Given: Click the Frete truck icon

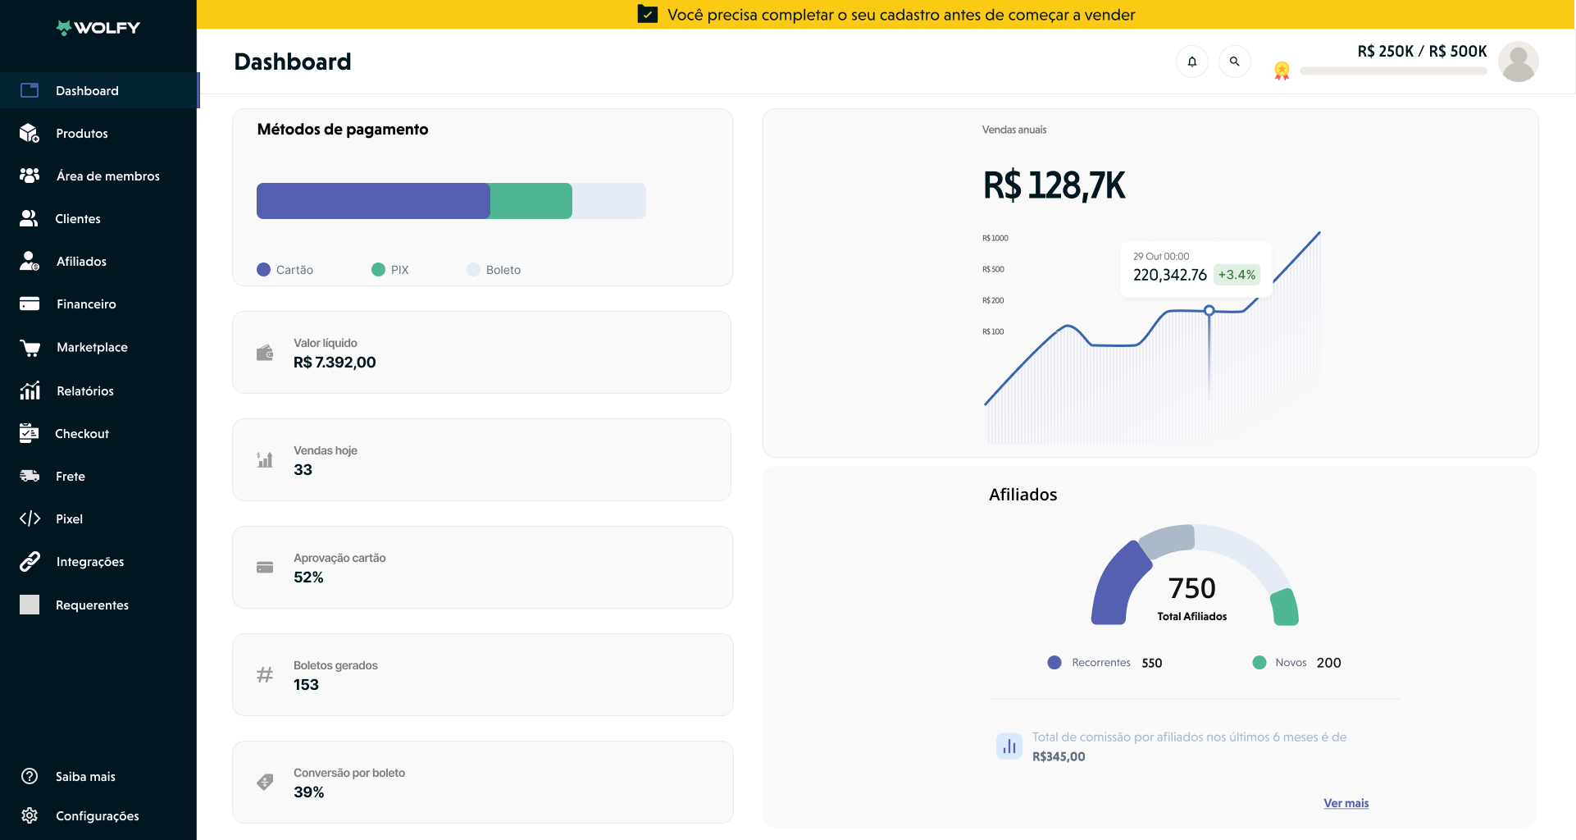Looking at the screenshot, I should [30, 476].
